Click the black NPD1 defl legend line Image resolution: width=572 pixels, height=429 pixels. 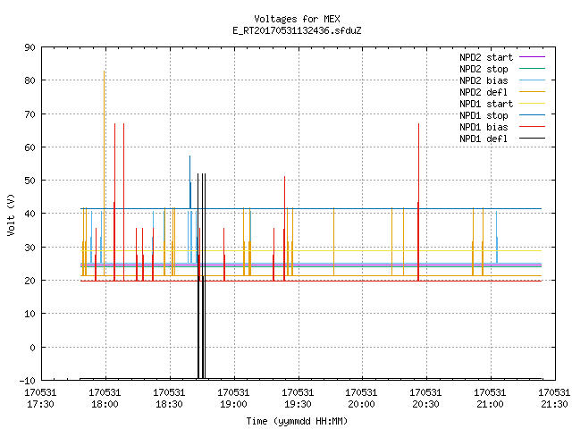pos(532,139)
